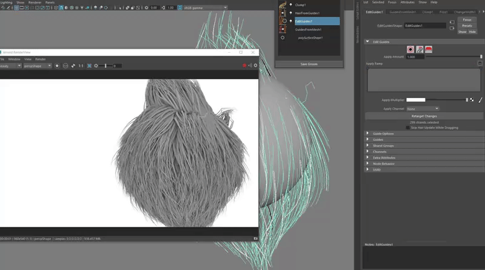The height and width of the screenshot is (270, 485).
Task: Click the Retarget Changes button
Action: 424,116
